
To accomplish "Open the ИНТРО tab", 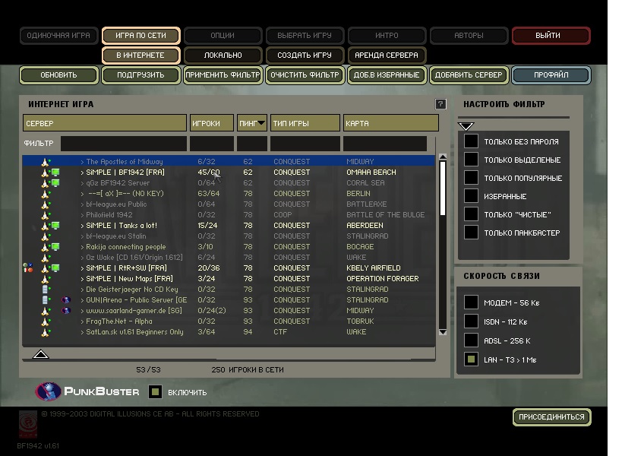I will point(387,35).
